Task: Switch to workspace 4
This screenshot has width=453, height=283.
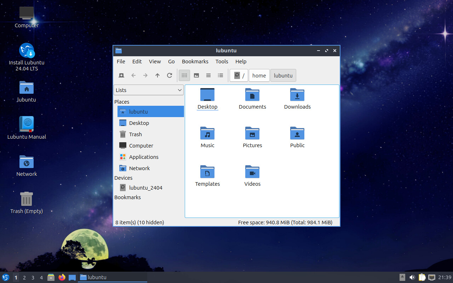Action: pyautogui.click(x=41, y=278)
